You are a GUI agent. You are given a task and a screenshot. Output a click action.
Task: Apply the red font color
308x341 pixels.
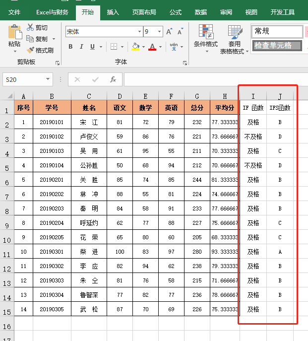(152, 47)
